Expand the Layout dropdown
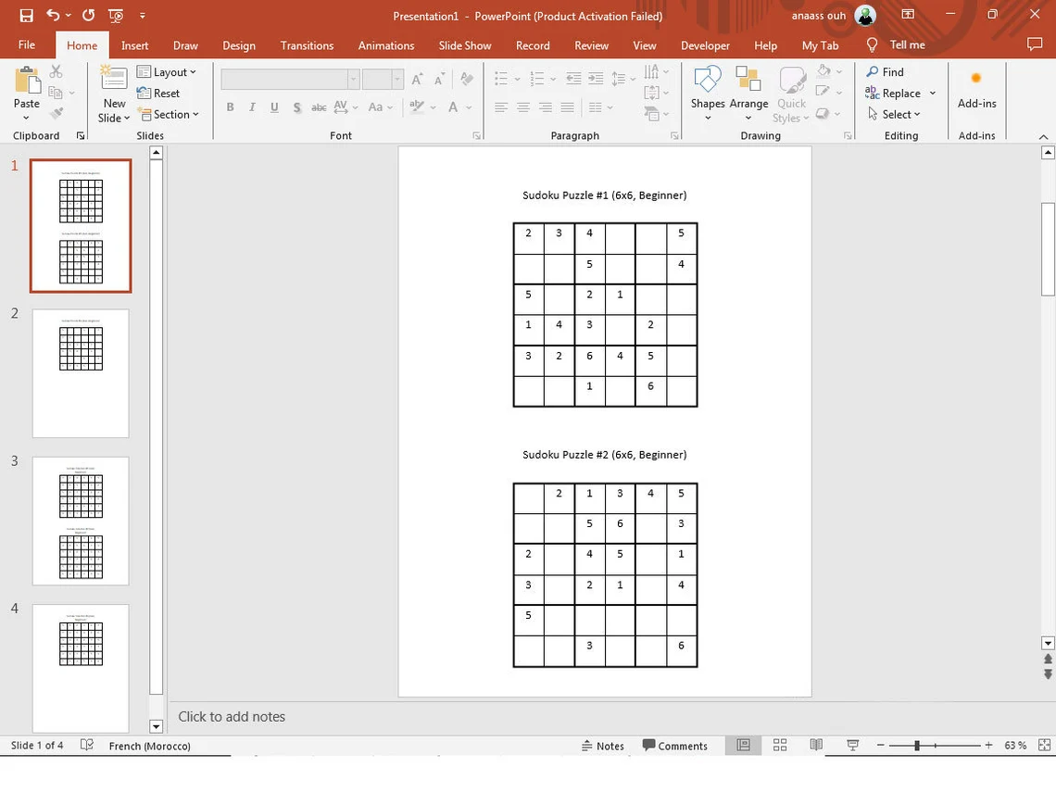 (x=167, y=72)
